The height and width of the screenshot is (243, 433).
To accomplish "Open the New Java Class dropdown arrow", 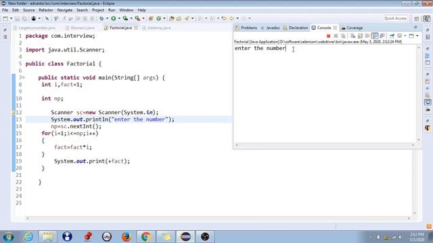I will click(164, 18).
